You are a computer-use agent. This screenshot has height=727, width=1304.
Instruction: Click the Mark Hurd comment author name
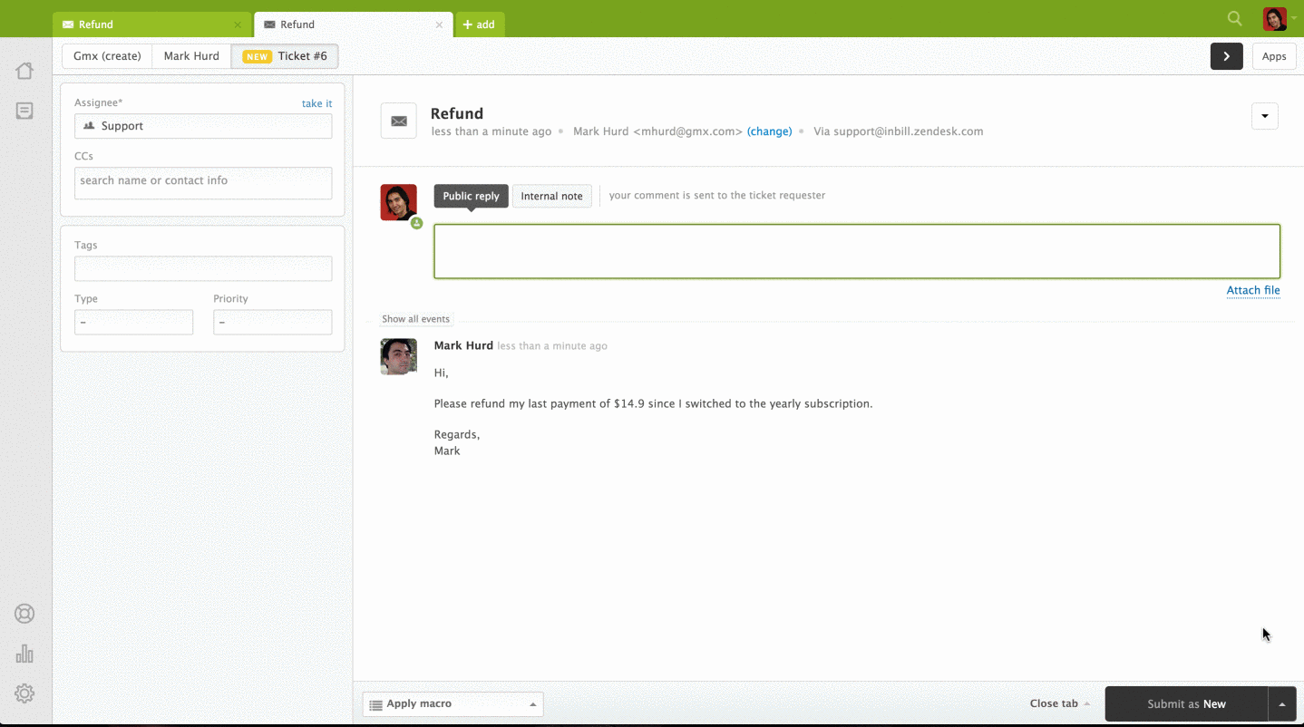[x=463, y=345]
